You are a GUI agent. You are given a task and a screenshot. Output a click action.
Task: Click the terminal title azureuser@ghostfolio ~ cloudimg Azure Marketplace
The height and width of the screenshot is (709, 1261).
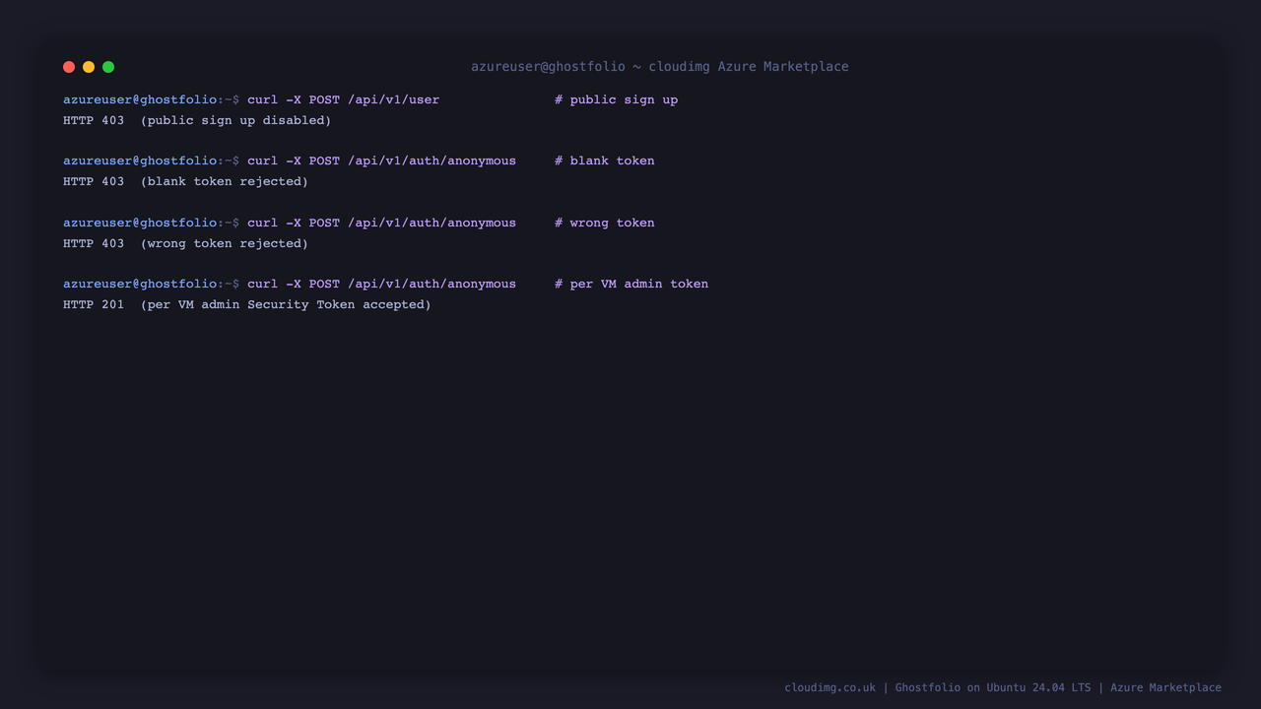click(660, 67)
